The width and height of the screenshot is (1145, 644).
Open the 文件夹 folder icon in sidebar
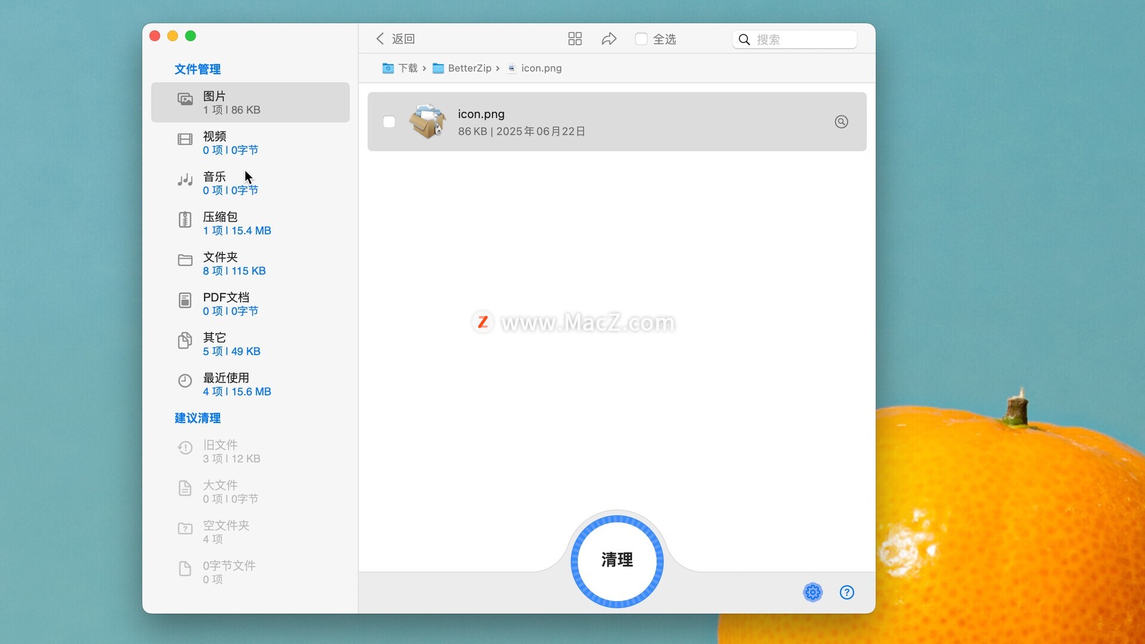pyautogui.click(x=185, y=260)
